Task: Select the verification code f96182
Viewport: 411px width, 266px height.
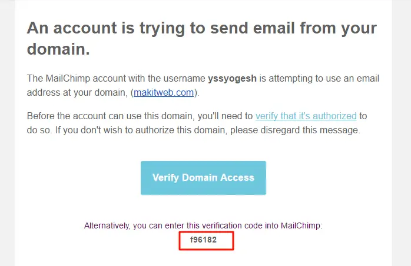Action: tap(203, 240)
